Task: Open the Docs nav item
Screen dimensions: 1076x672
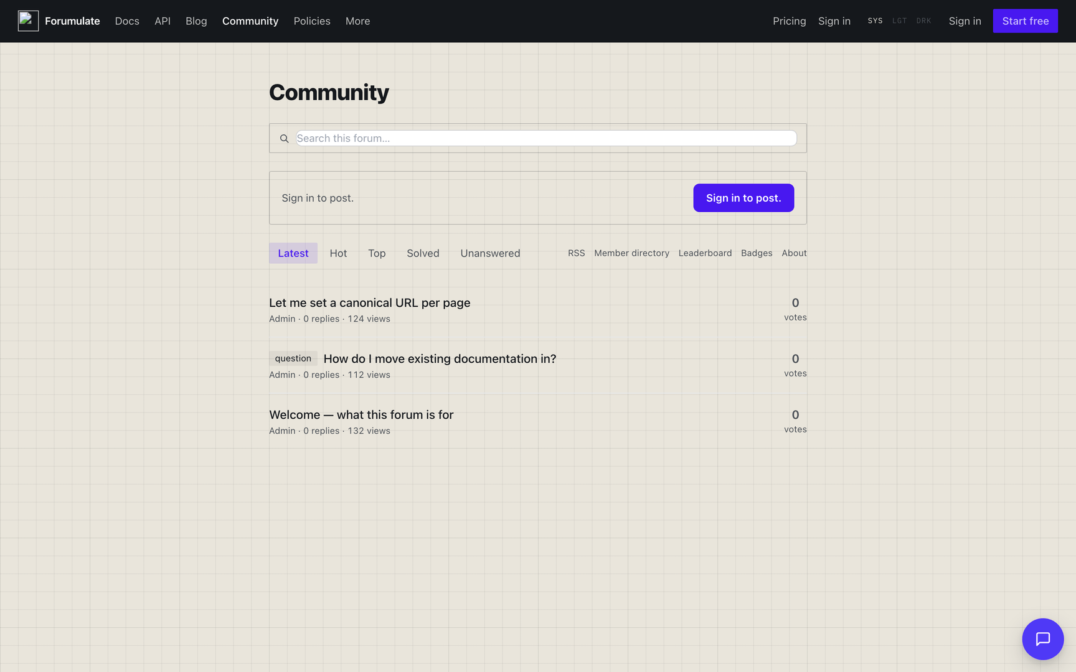Action: coord(127,21)
